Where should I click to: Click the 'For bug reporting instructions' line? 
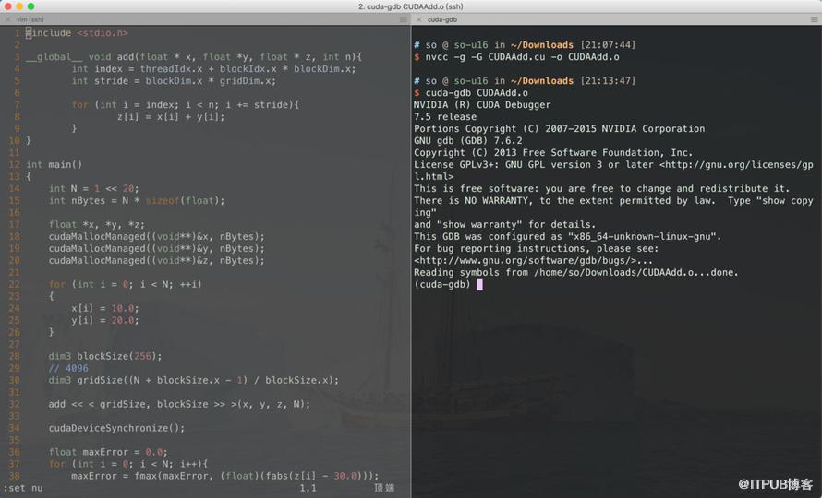coord(537,249)
